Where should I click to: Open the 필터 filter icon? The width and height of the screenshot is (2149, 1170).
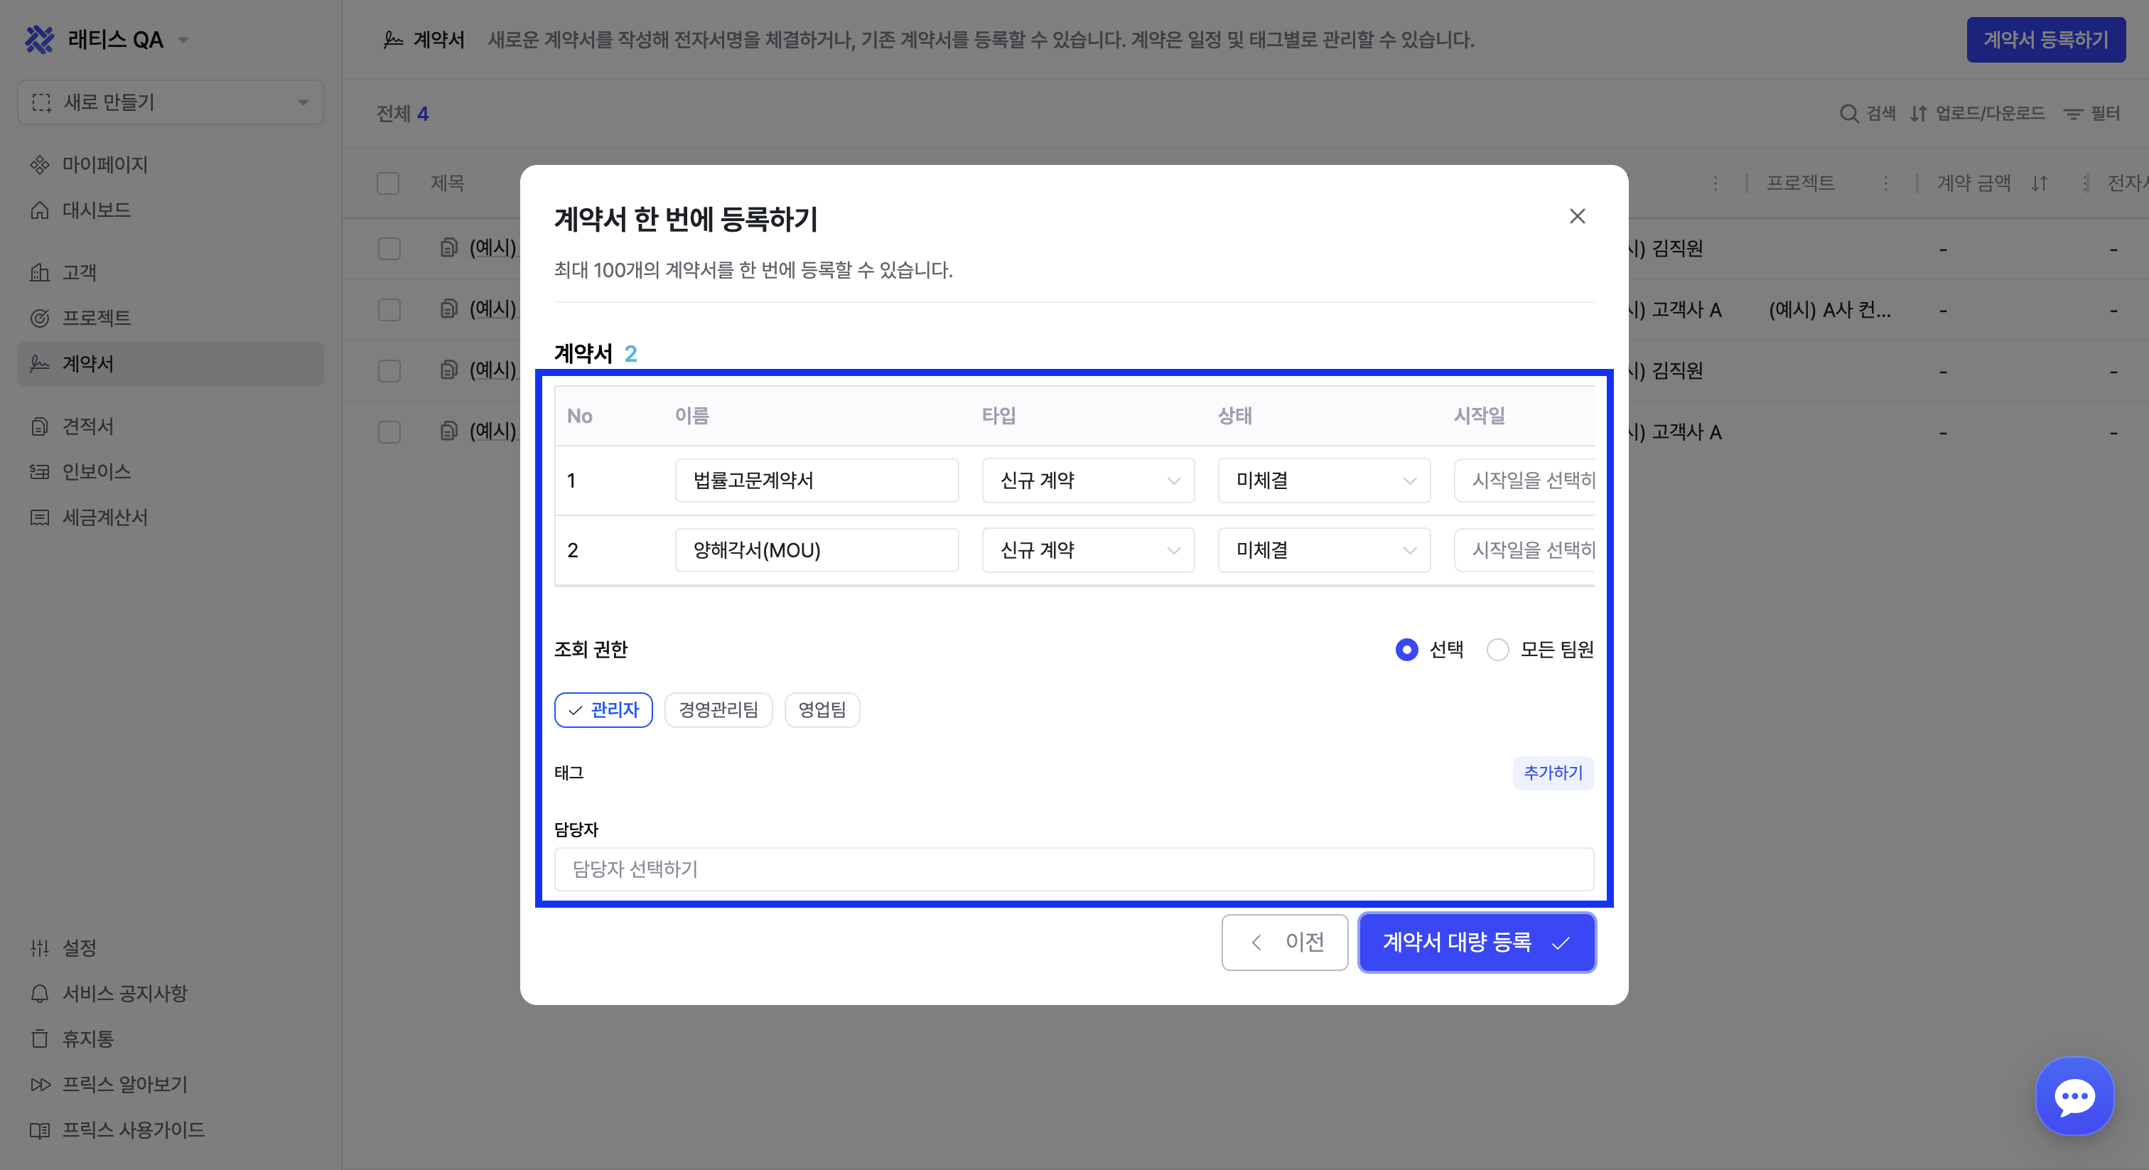[2073, 114]
